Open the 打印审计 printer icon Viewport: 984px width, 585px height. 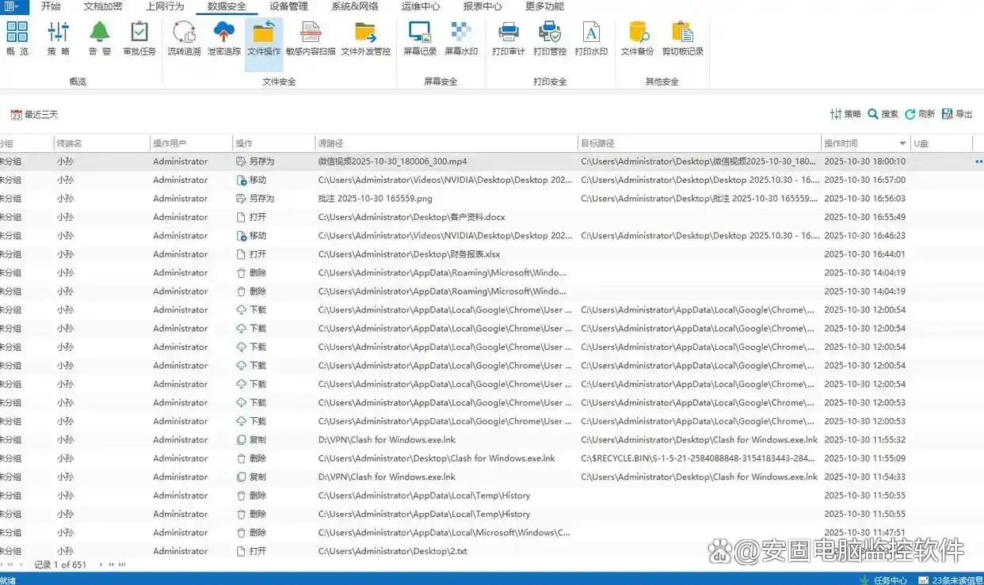click(508, 33)
